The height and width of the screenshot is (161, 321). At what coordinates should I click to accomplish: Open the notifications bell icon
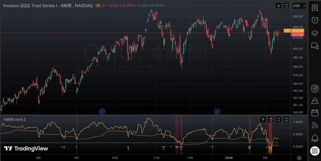click(x=315, y=138)
